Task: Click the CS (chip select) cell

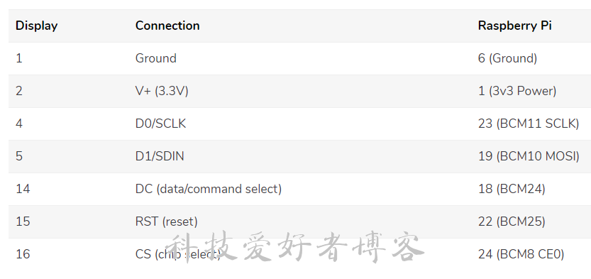Action: tap(178, 254)
